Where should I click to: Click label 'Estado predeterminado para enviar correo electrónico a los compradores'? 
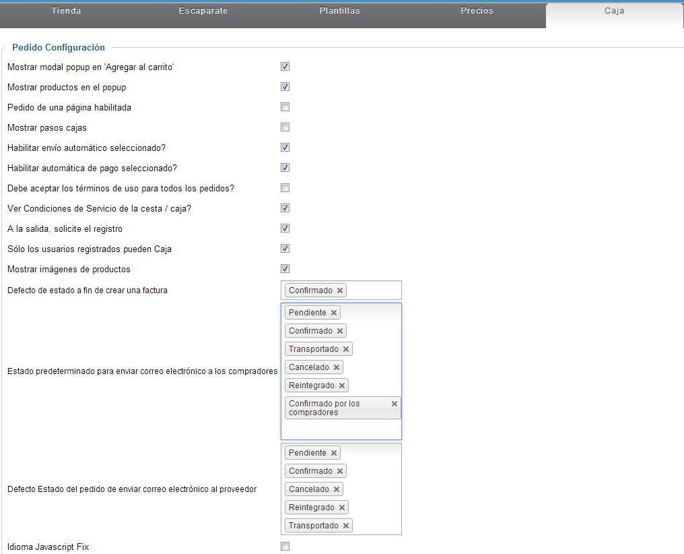(142, 371)
